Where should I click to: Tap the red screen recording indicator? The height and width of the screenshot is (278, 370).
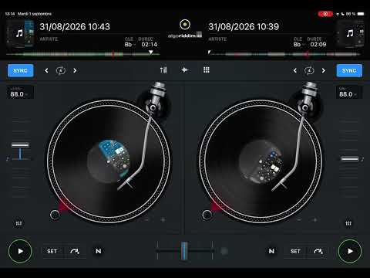pyautogui.click(x=325, y=14)
